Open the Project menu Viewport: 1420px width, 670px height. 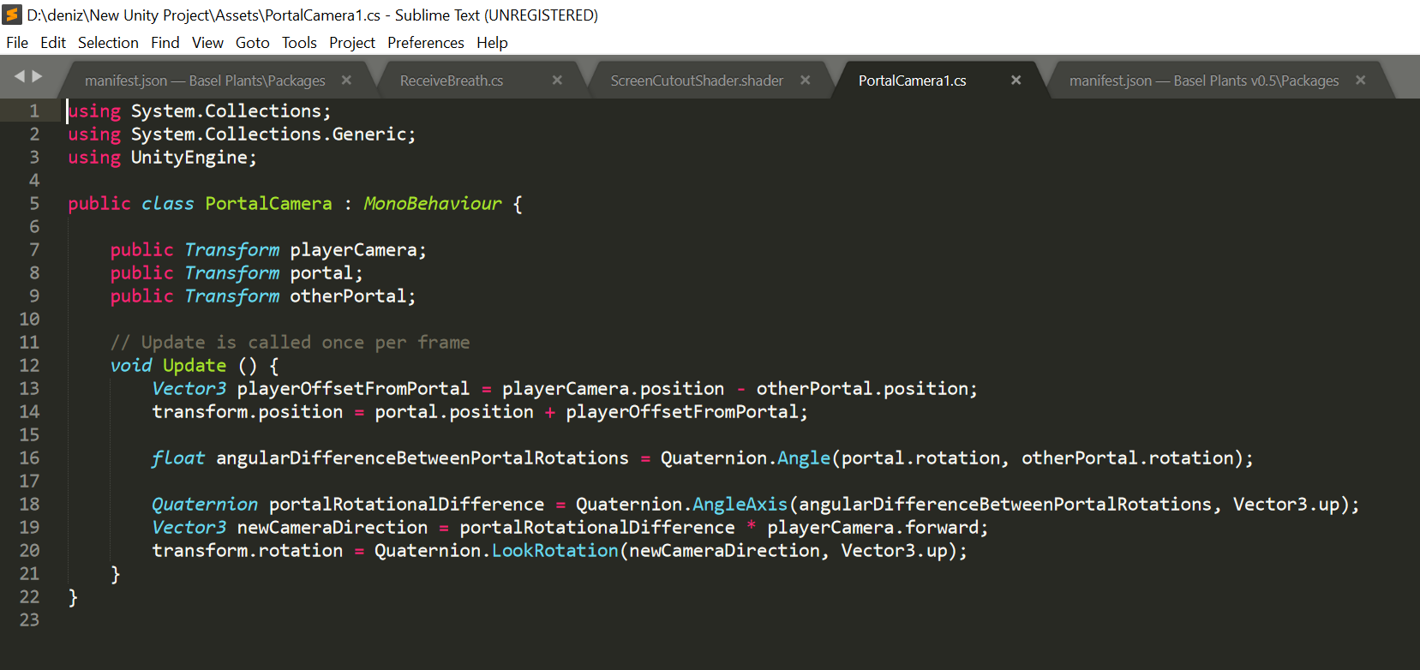point(352,43)
